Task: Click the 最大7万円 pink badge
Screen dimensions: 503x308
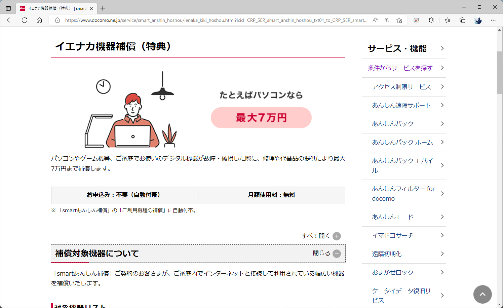Action: tap(261, 118)
